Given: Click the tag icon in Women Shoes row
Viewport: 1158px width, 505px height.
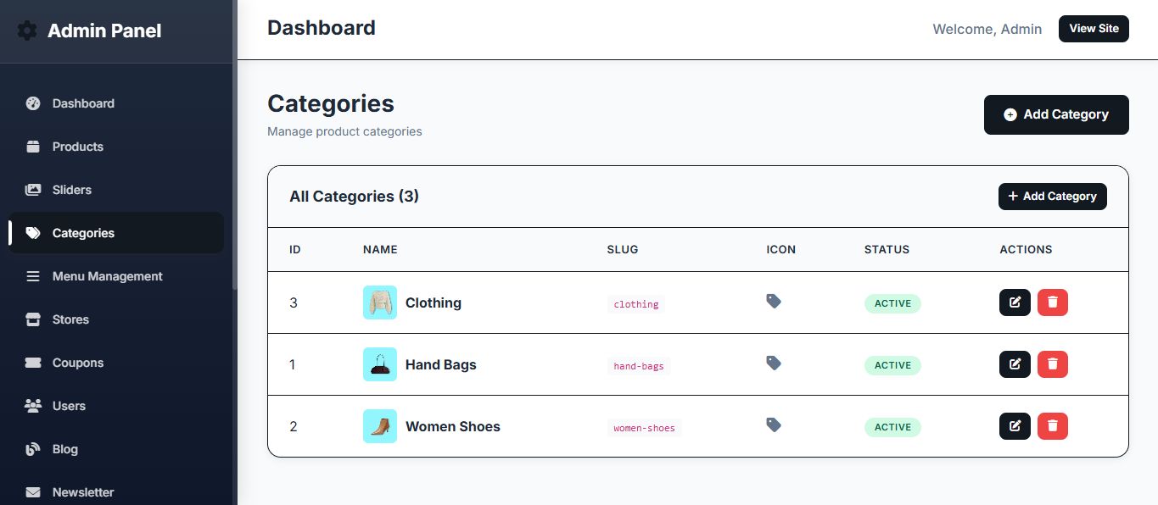Looking at the screenshot, I should [774, 425].
